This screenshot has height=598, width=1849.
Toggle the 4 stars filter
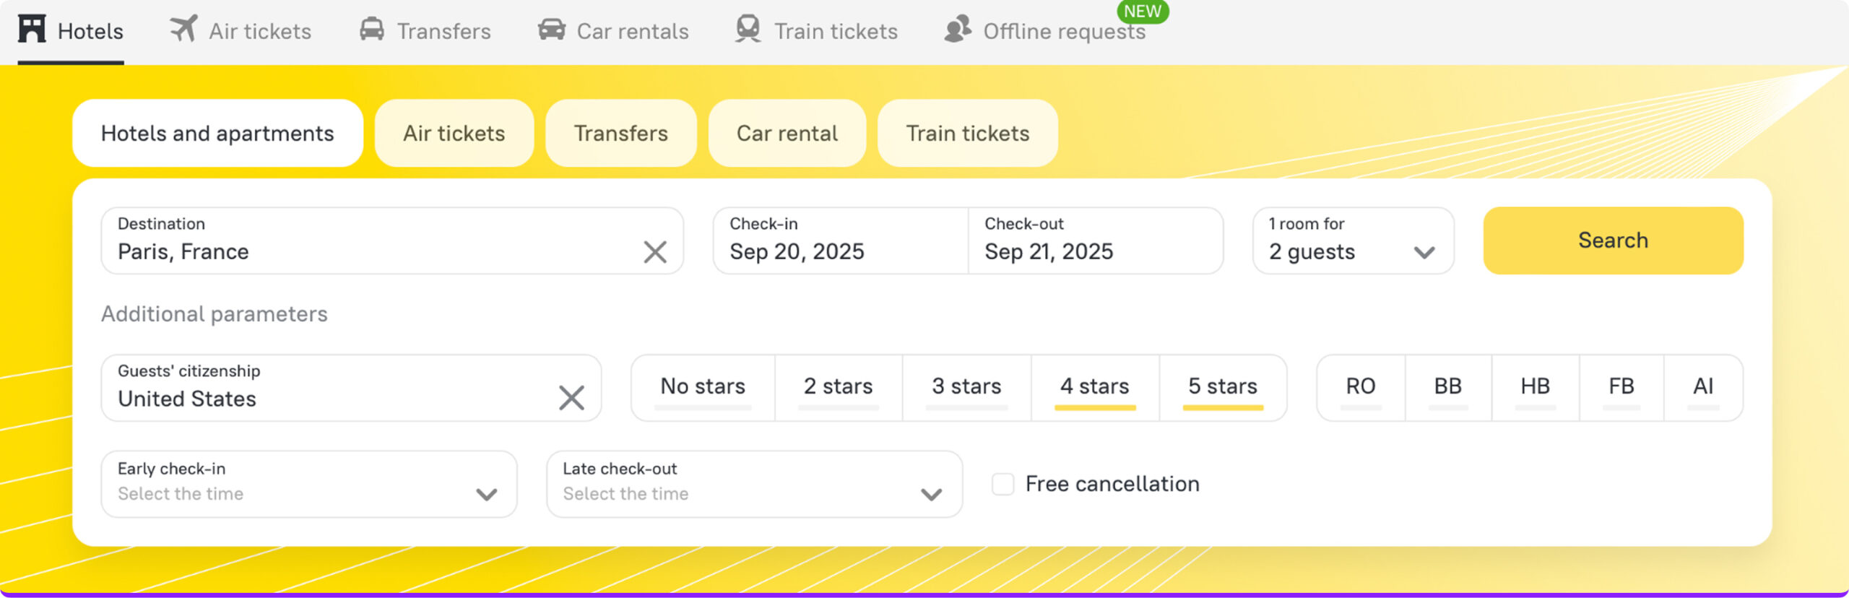click(x=1094, y=387)
